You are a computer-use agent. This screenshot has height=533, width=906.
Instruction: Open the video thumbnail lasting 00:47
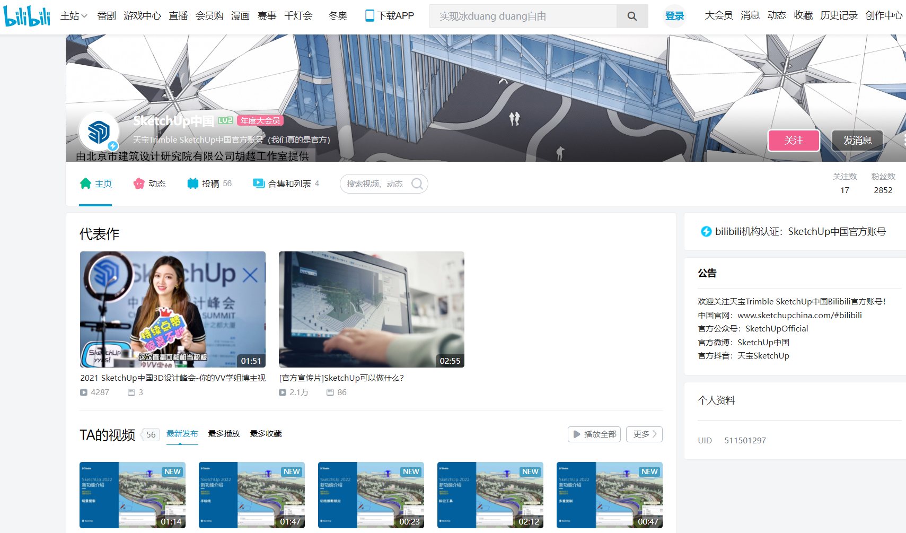(610, 495)
